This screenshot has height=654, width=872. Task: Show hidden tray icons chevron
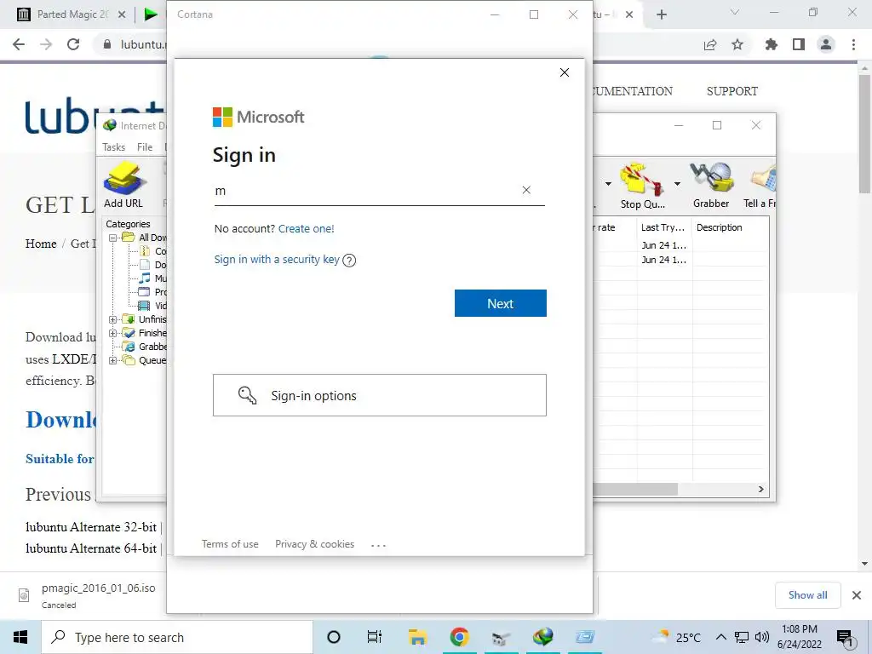[x=720, y=637]
